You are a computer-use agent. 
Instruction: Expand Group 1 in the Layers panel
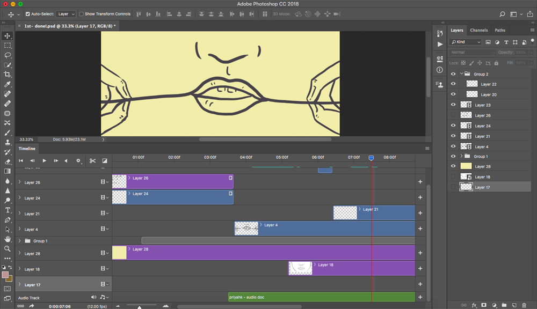[461, 156]
